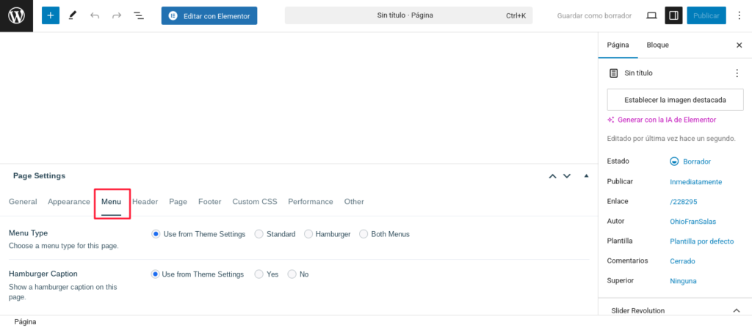Click the Page Settings panel title
This screenshot has width=752, height=328.
(40, 176)
